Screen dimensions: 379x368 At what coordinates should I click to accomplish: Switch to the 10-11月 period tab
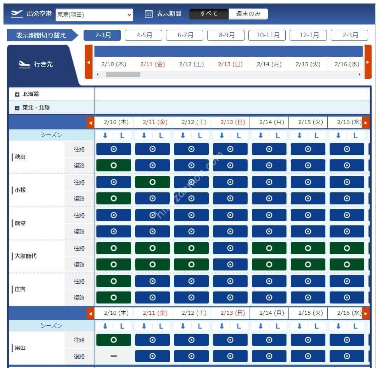pos(267,35)
